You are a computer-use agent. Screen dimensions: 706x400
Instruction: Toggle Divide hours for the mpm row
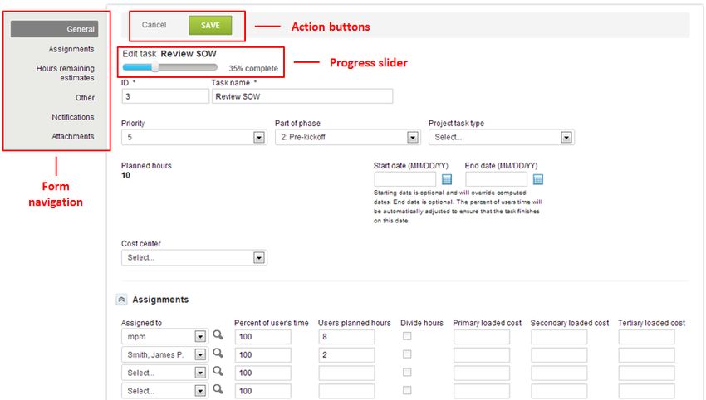pyautogui.click(x=407, y=336)
